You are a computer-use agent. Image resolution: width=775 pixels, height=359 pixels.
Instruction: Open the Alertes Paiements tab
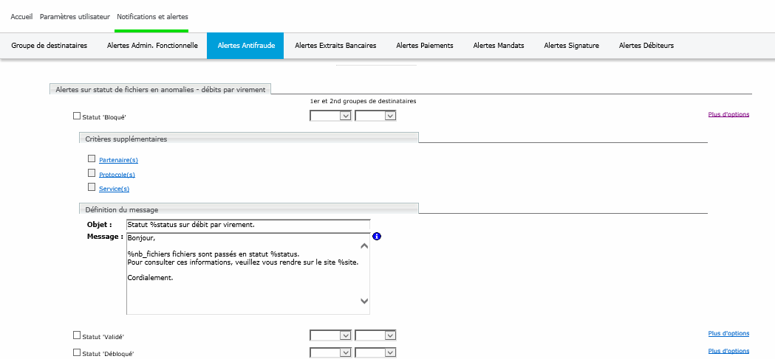coord(425,46)
